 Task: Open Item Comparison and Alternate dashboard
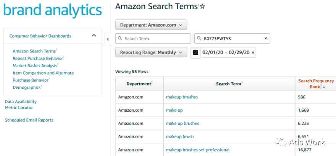coord(43,73)
